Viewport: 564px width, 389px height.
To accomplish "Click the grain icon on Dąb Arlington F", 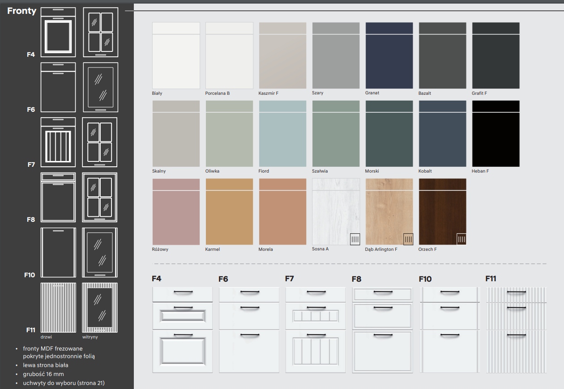I will pyautogui.click(x=408, y=239).
